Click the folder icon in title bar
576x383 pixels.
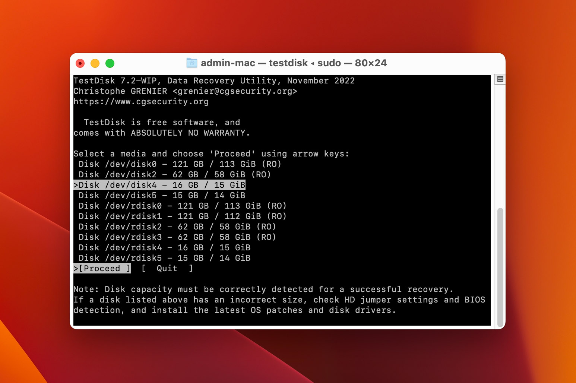[192, 63]
